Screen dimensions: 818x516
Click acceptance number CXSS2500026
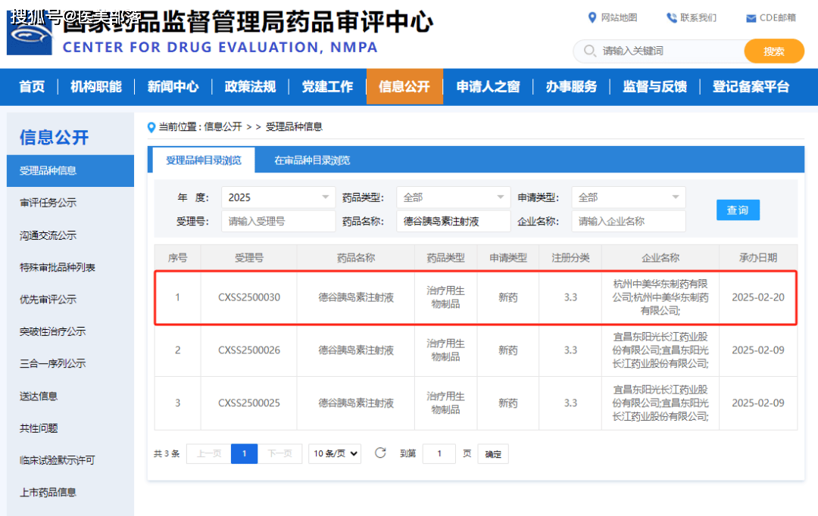249,350
